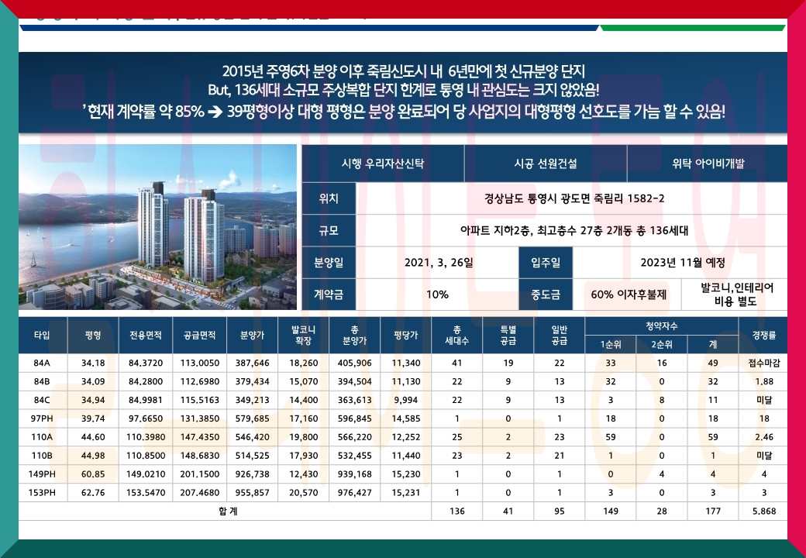Click the 1순위 sub-header

tap(611, 344)
